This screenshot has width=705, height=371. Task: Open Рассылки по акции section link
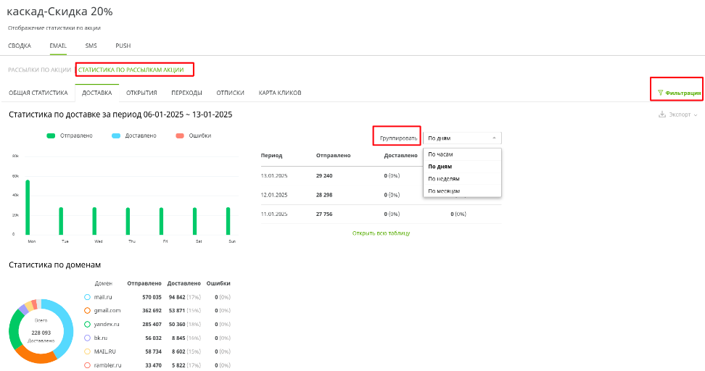click(x=39, y=70)
